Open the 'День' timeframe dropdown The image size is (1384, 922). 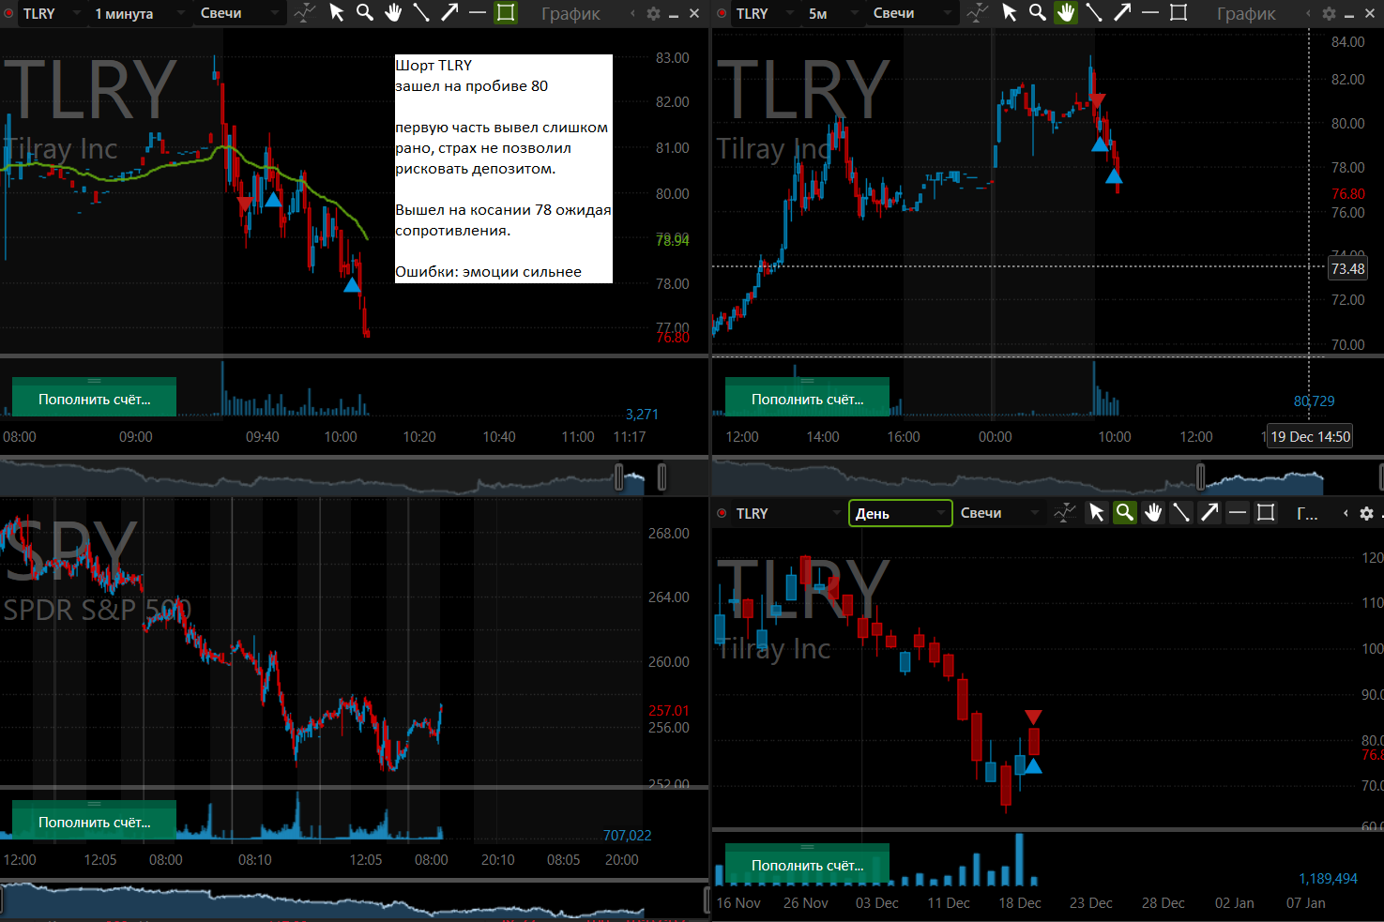coord(900,513)
